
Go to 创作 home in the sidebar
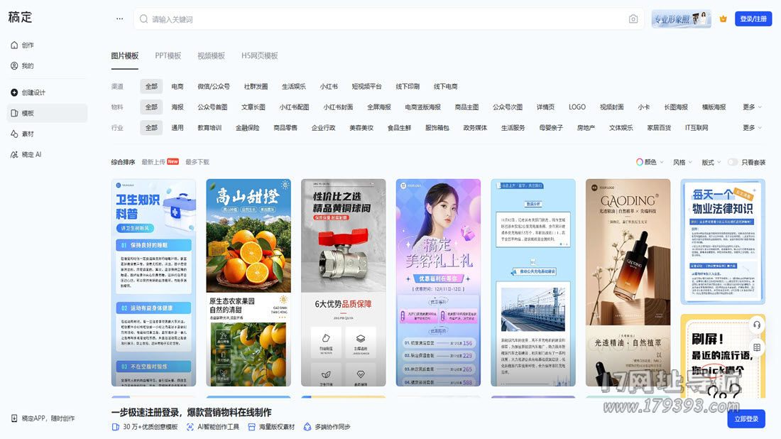28,45
